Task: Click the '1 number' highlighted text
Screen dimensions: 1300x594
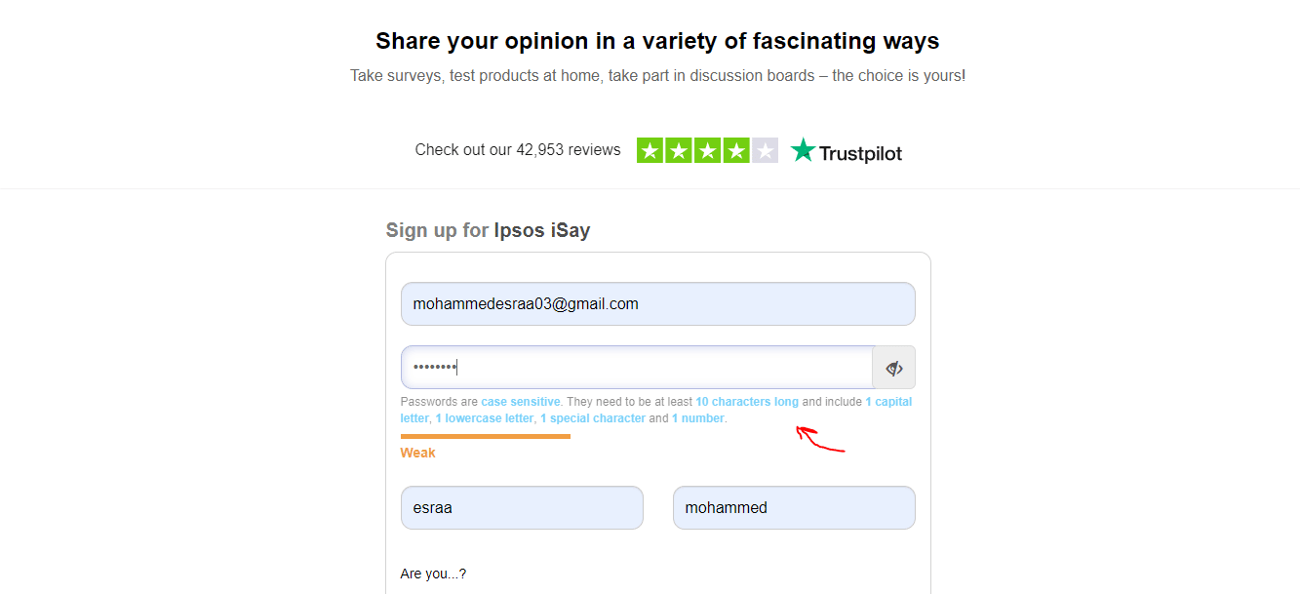Action: pos(698,418)
